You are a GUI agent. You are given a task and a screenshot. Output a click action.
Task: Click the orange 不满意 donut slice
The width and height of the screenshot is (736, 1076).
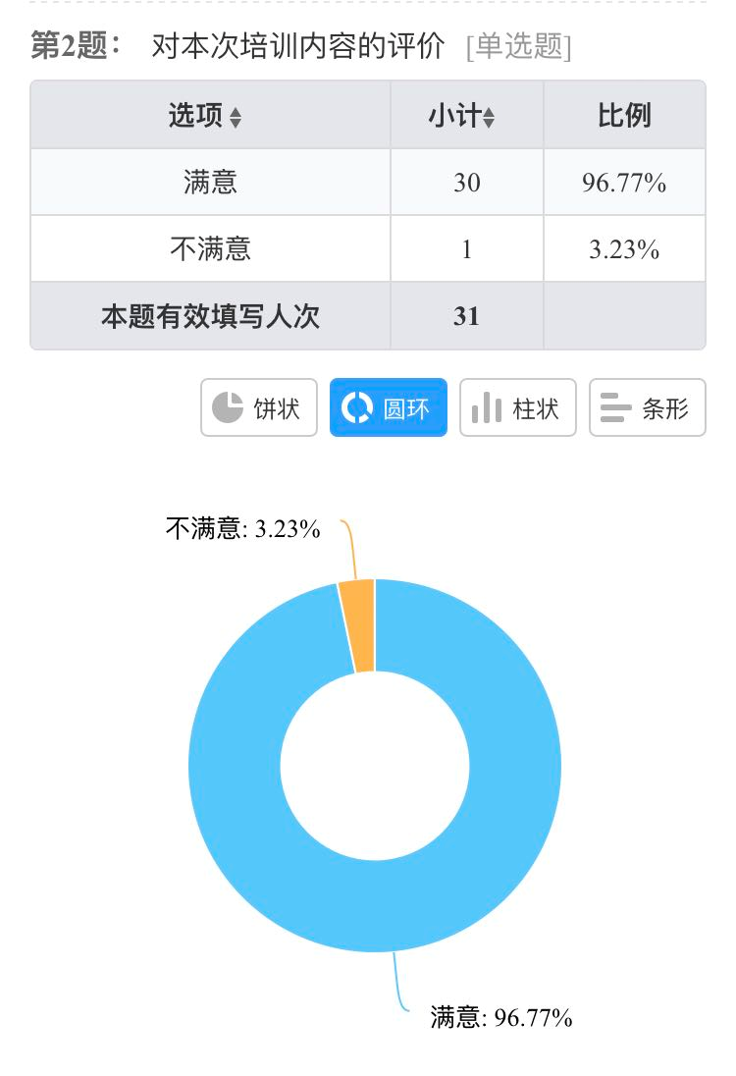coord(357,625)
